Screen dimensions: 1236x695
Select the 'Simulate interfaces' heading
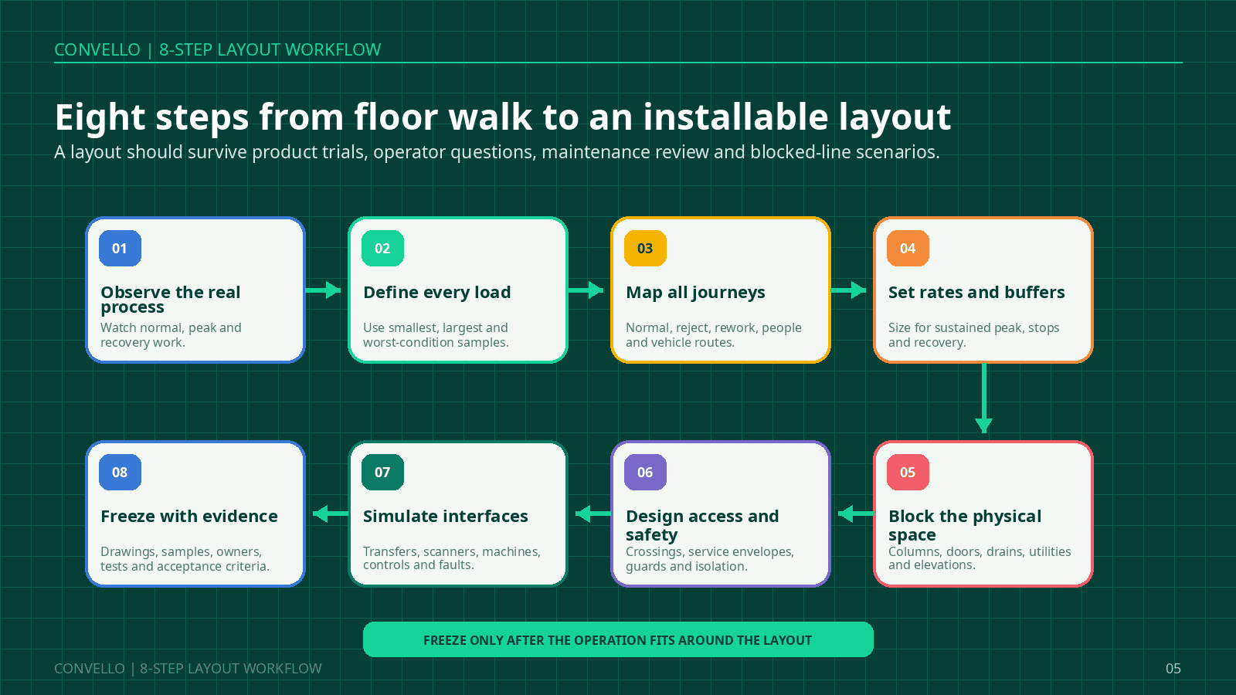[446, 516]
